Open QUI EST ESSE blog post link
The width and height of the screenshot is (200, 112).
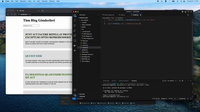(33, 56)
